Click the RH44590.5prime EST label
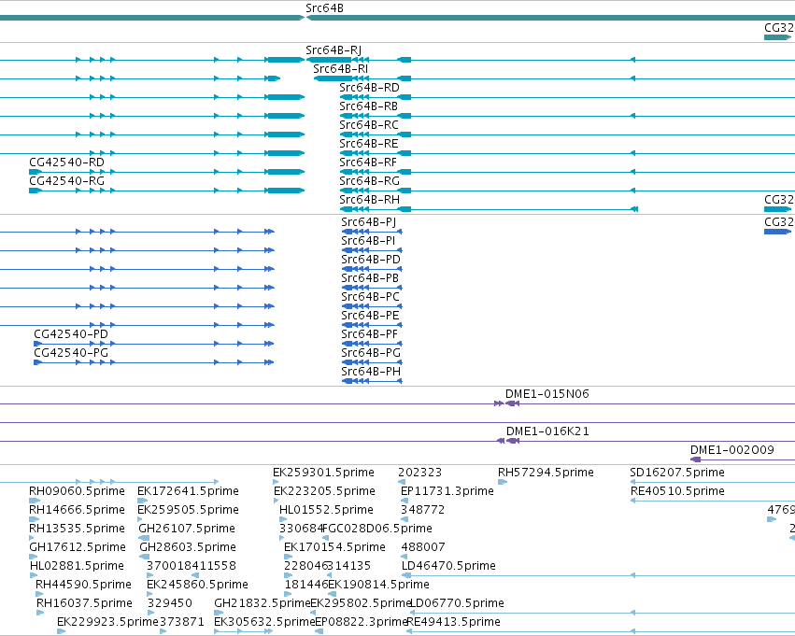The height and width of the screenshot is (636, 795). coord(83,586)
